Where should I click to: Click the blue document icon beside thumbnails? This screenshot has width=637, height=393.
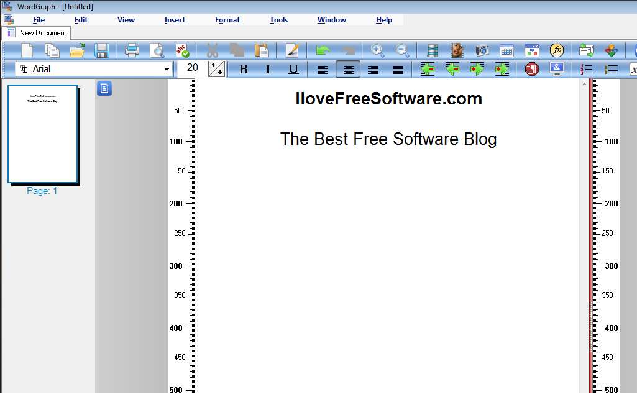[x=104, y=88]
